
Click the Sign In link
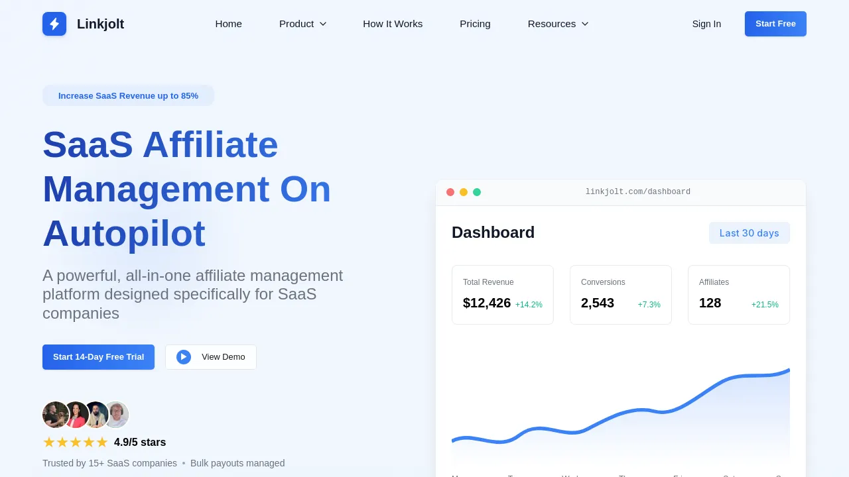tap(706, 24)
